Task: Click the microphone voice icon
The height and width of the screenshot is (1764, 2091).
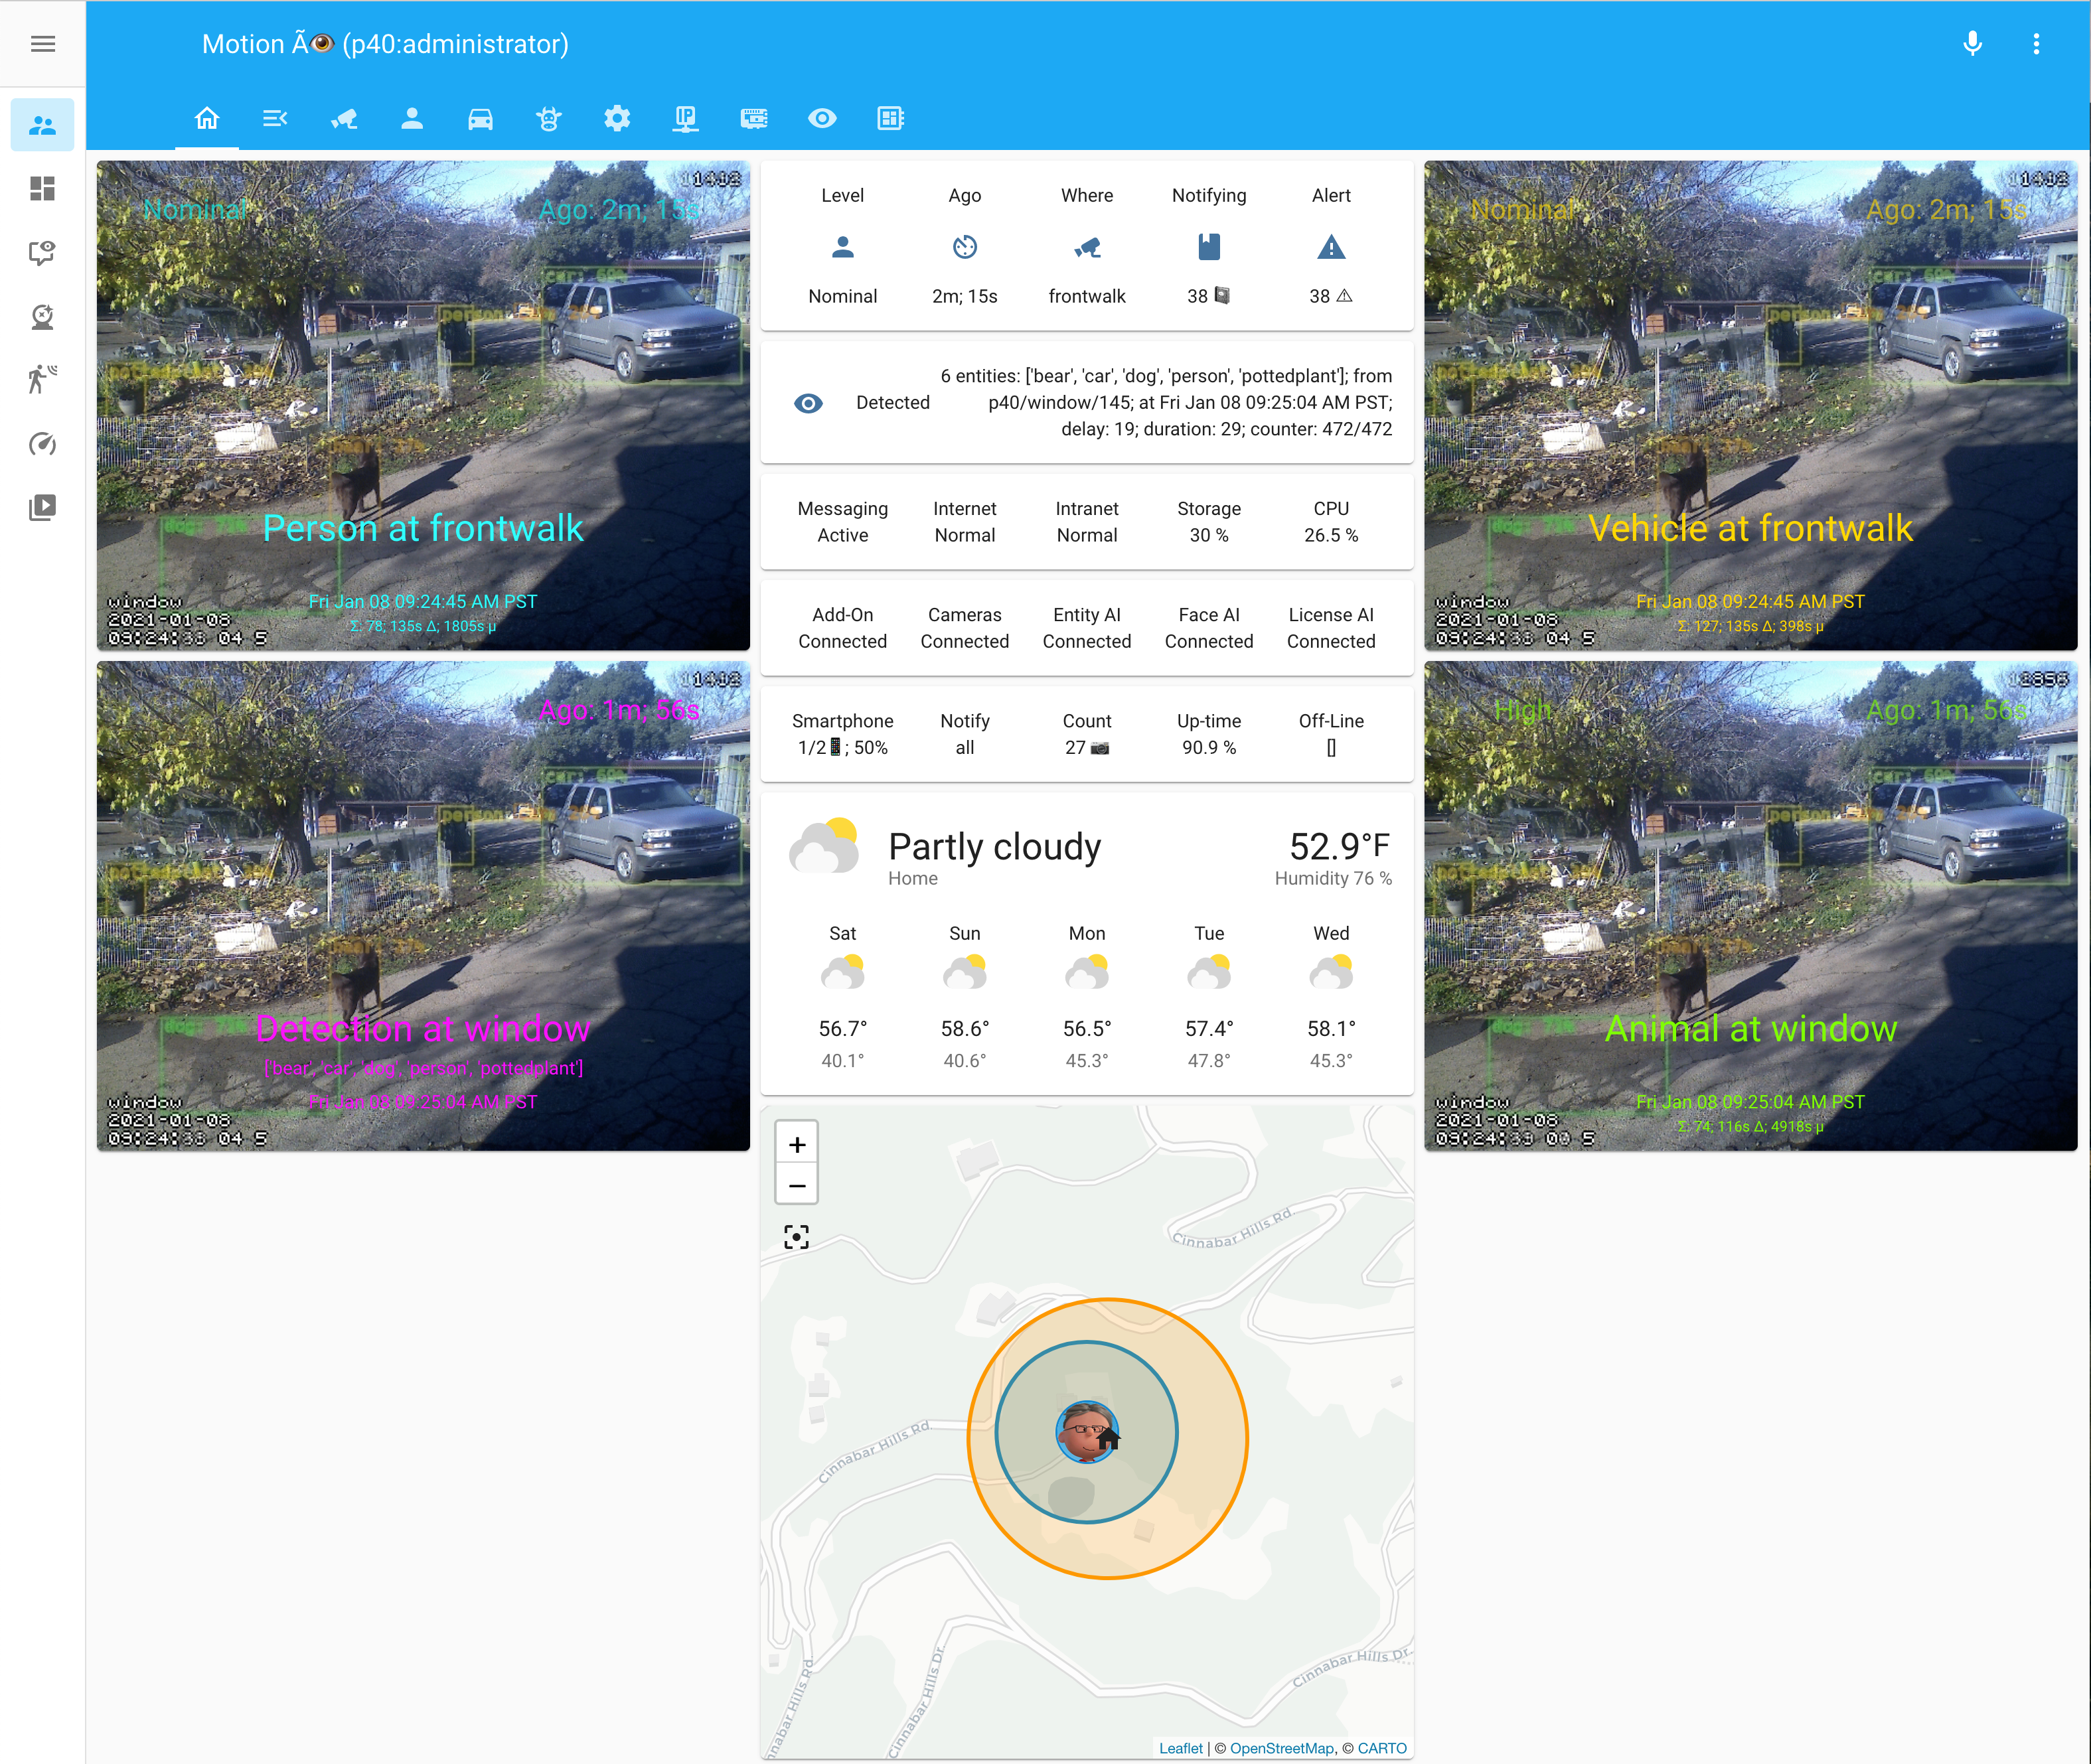Action: (x=1972, y=44)
